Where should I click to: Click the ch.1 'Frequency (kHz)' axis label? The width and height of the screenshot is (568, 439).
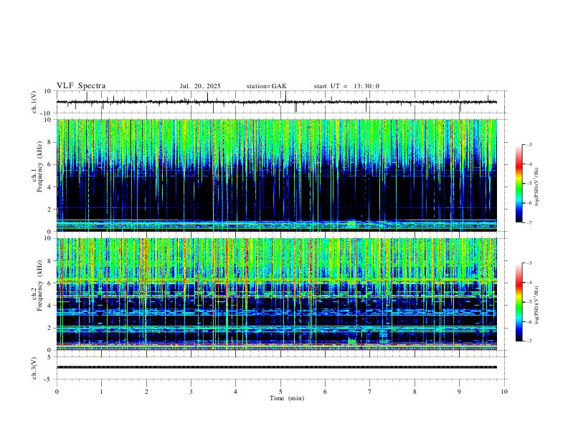(x=39, y=166)
